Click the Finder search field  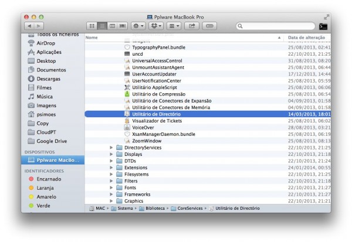coord(276,26)
